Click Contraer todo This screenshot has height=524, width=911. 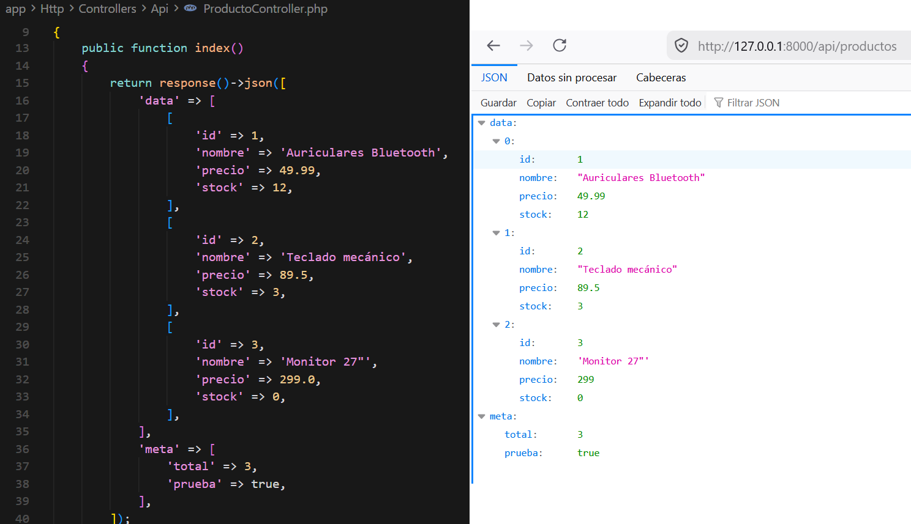[x=597, y=103]
